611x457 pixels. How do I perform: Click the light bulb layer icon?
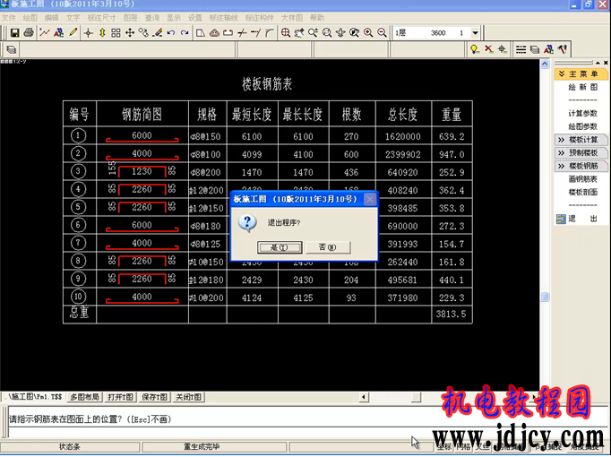point(474,48)
